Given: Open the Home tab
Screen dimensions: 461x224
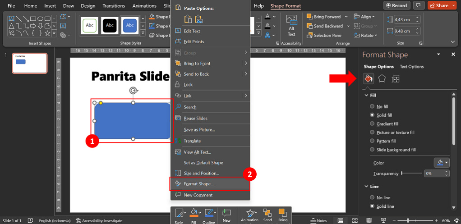Looking at the screenshot, I should click(31, 5).
